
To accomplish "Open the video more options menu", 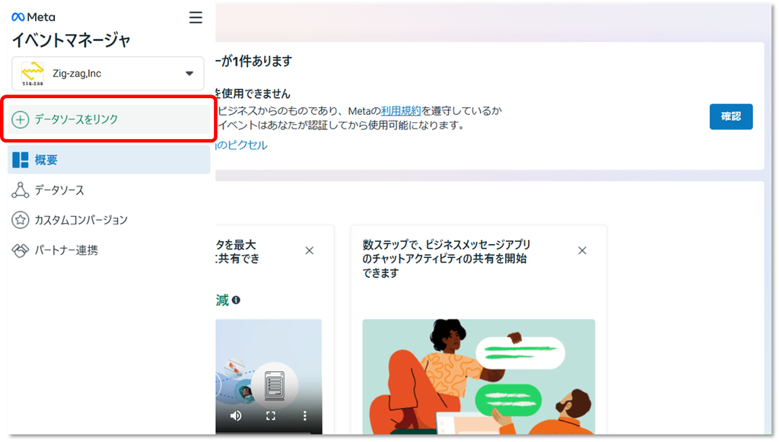I will click(305, 415).
